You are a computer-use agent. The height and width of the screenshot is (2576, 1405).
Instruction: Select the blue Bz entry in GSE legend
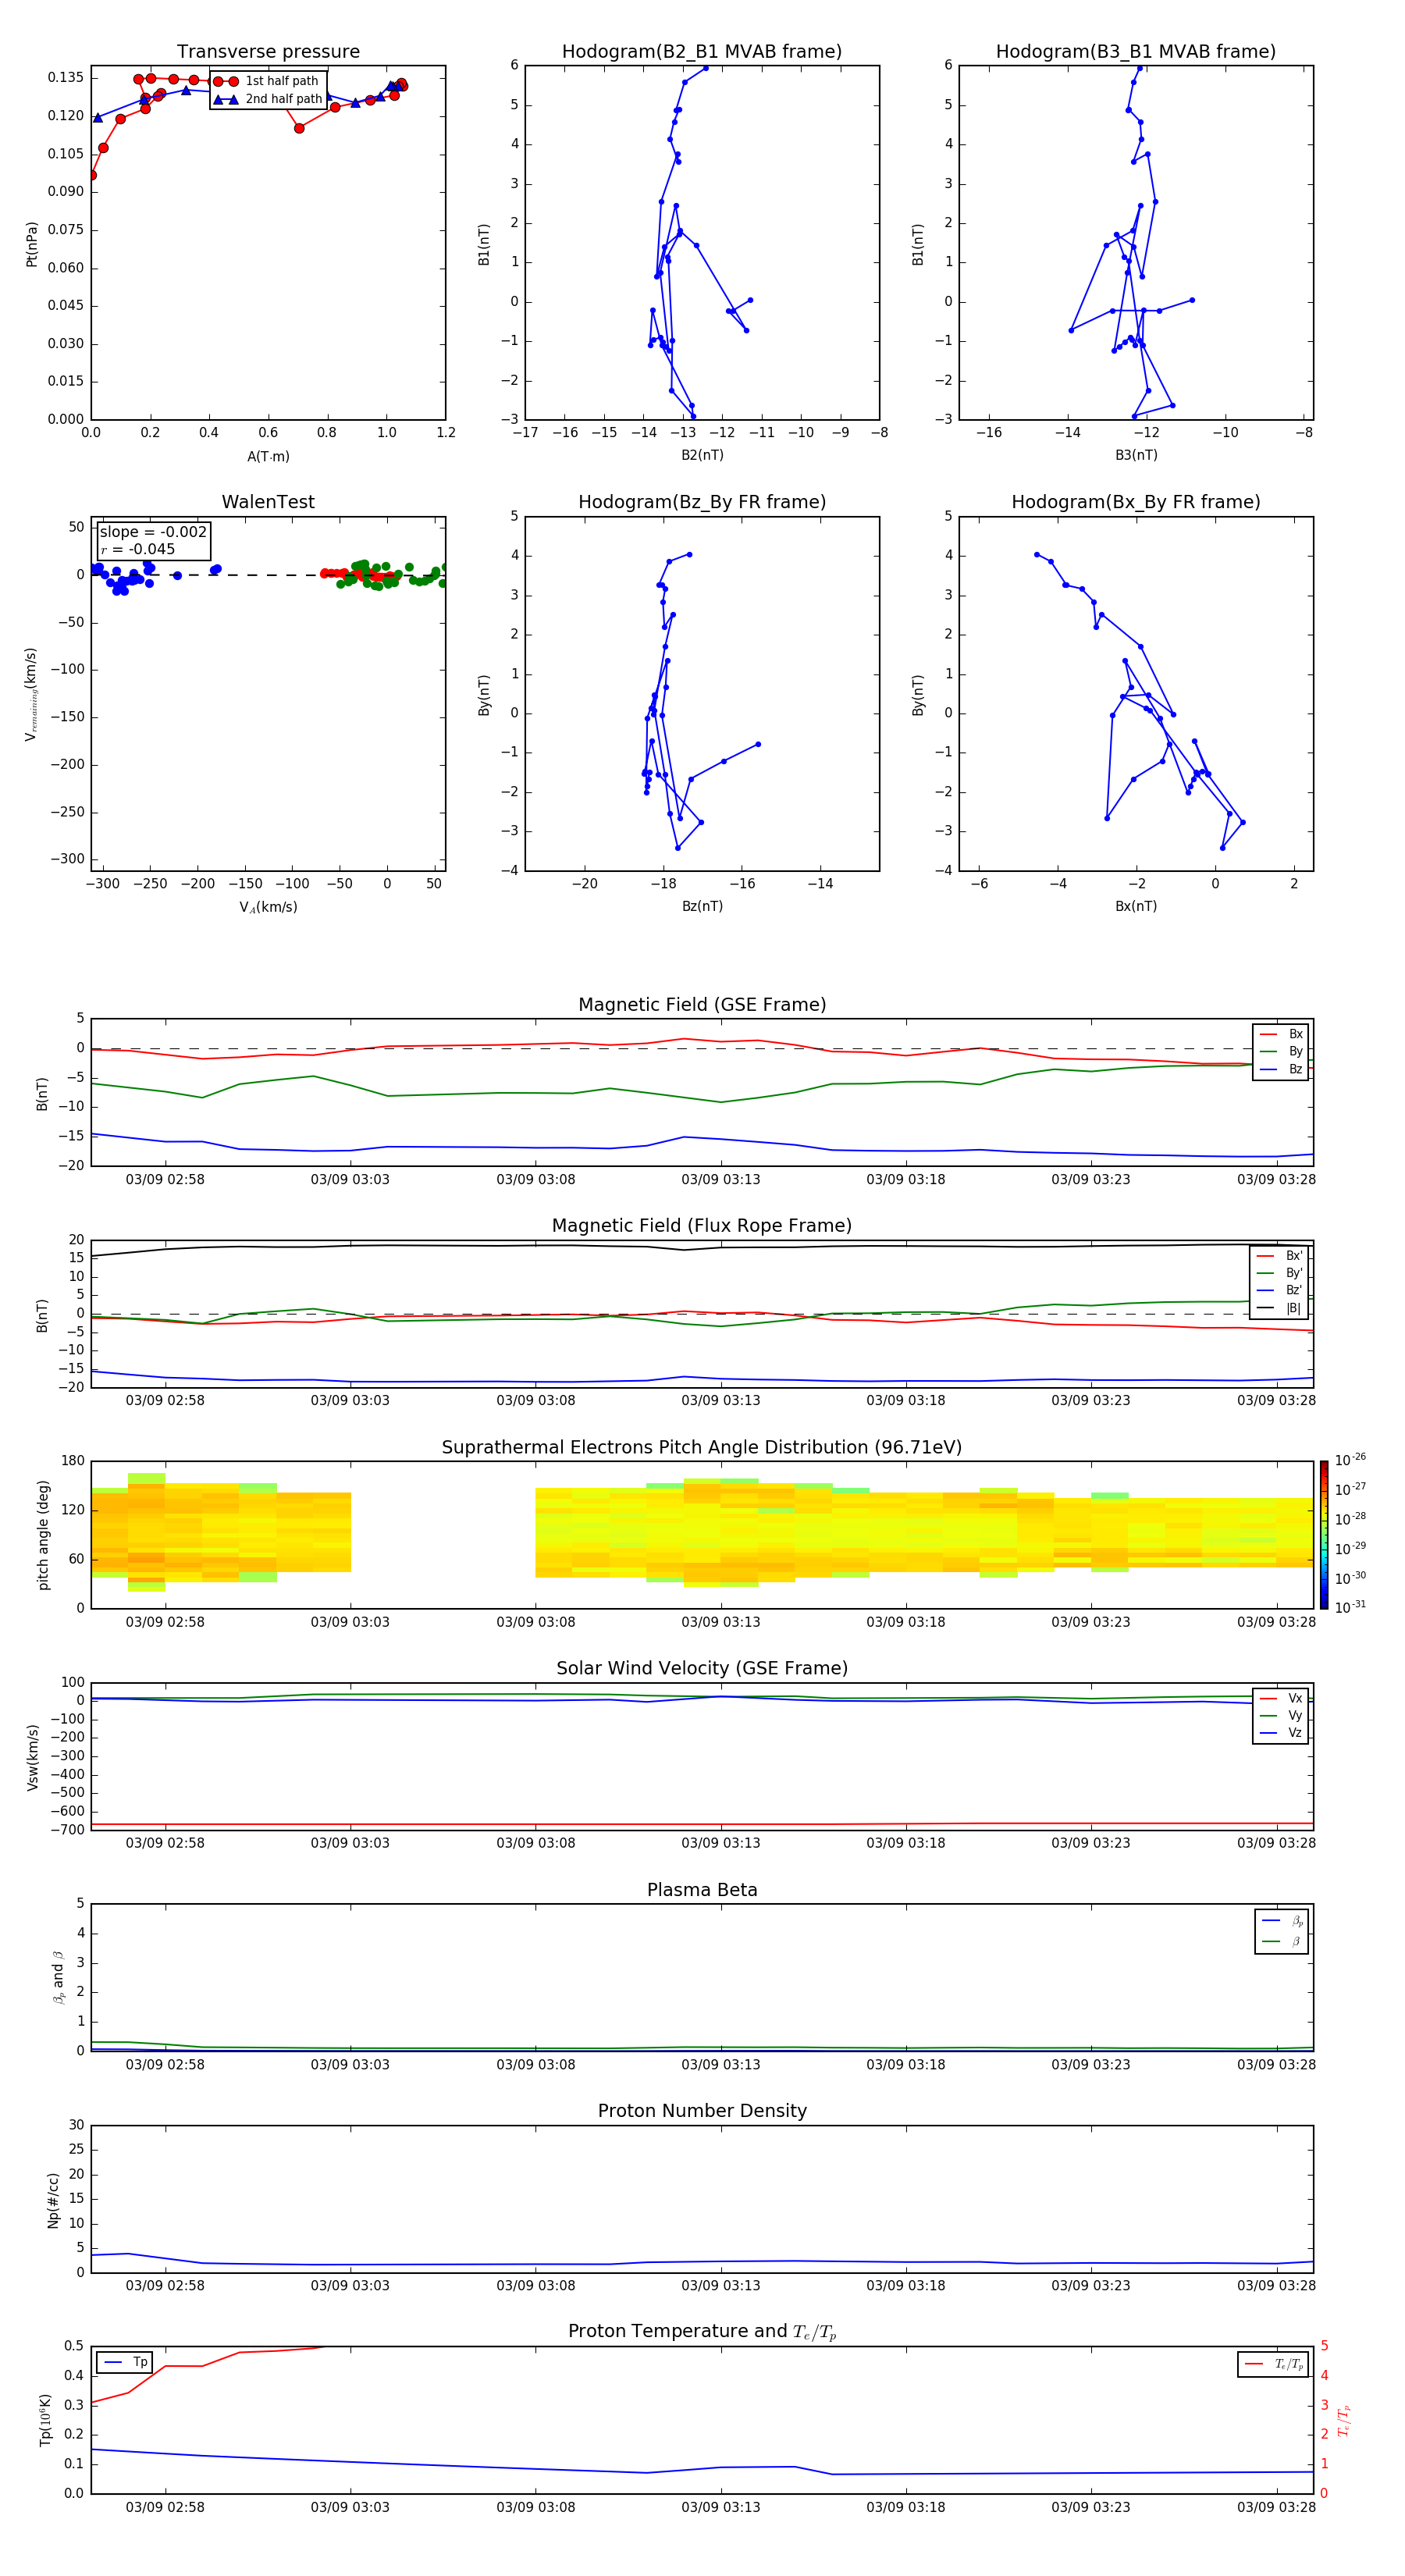(1281, 1069)
